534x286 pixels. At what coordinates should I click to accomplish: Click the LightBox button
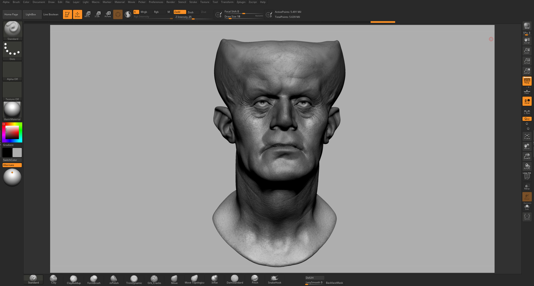coord(31,14)
